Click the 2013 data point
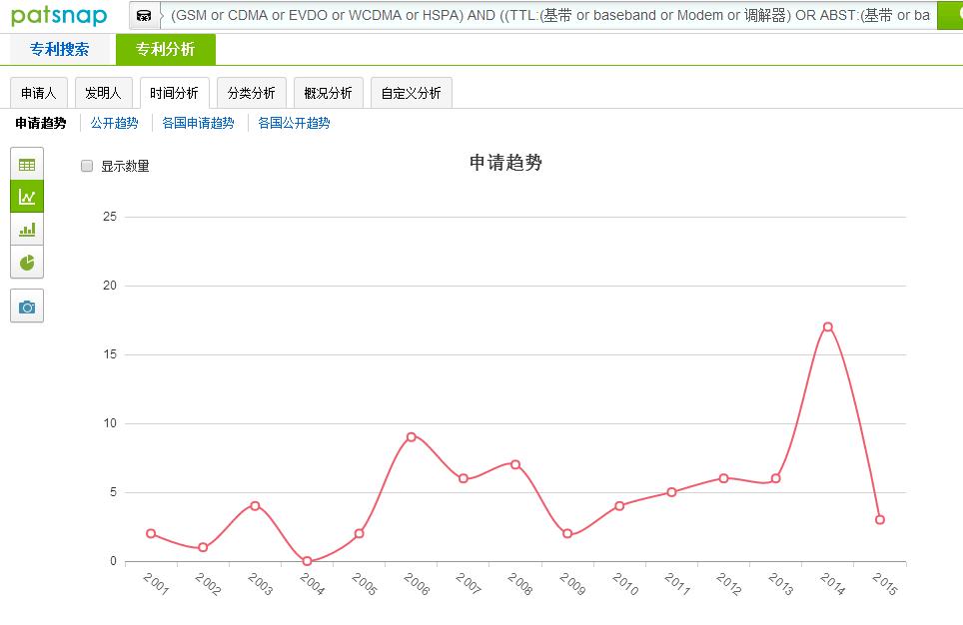The width and height of the screenshot is (963, 625). point(775,478)
